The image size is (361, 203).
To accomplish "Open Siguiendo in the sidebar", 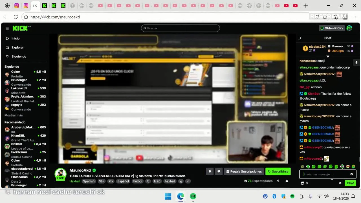I will pos(19,56).
